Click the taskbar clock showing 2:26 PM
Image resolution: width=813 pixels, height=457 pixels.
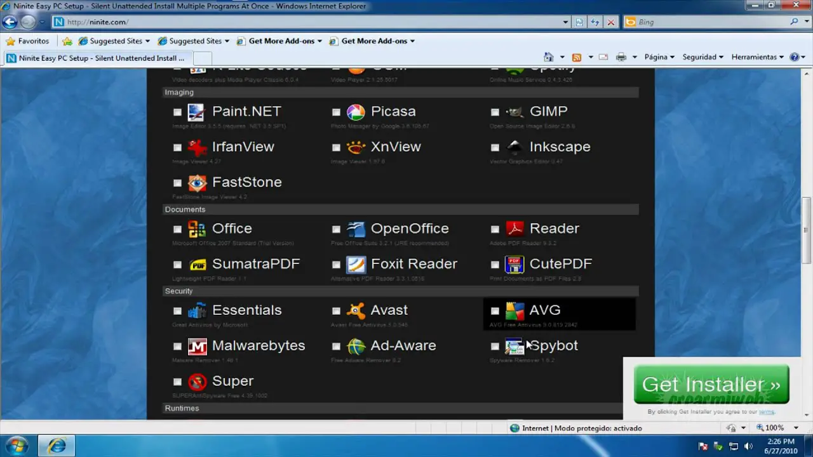[x=781, y=446]
